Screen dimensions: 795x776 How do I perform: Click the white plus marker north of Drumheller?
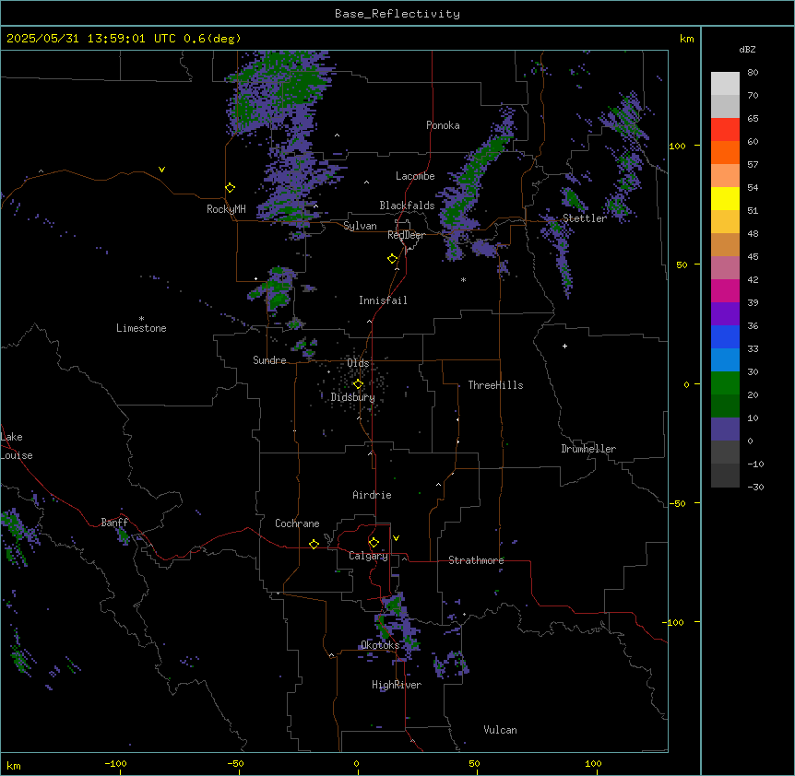point(564,346)
